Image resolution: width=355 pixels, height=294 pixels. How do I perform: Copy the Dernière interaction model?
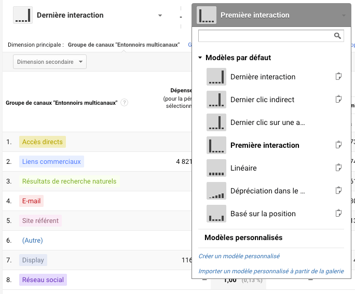tap(338, 77)
